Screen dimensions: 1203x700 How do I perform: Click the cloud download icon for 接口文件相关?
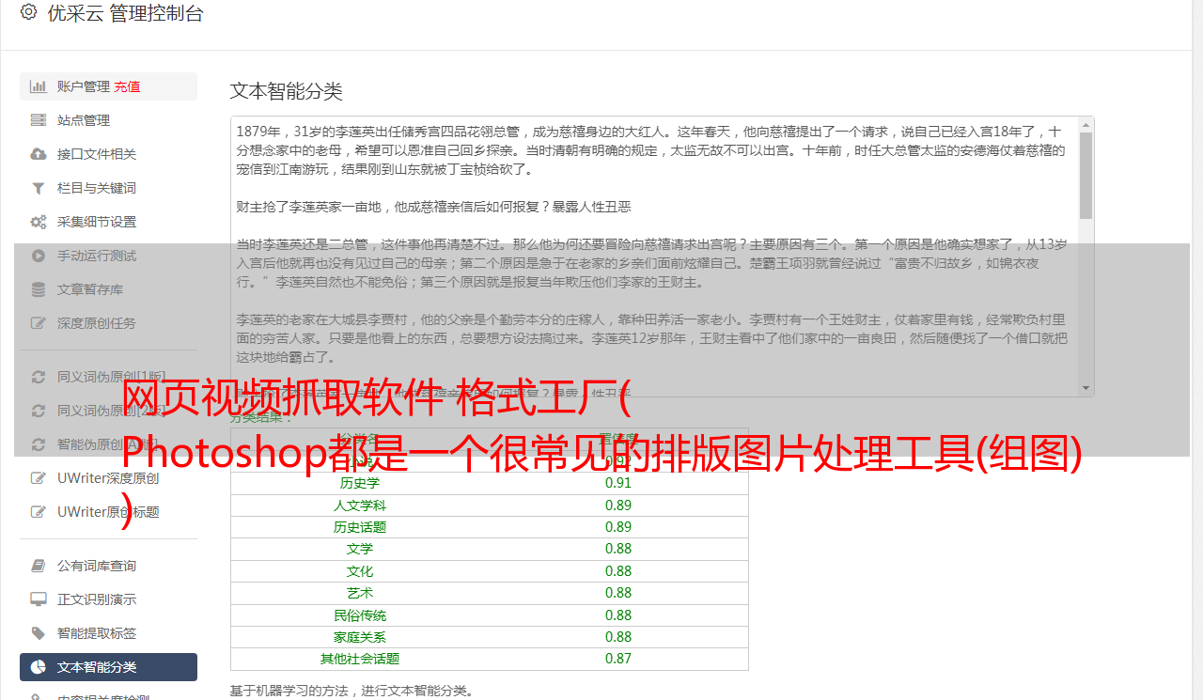point(39,154)
